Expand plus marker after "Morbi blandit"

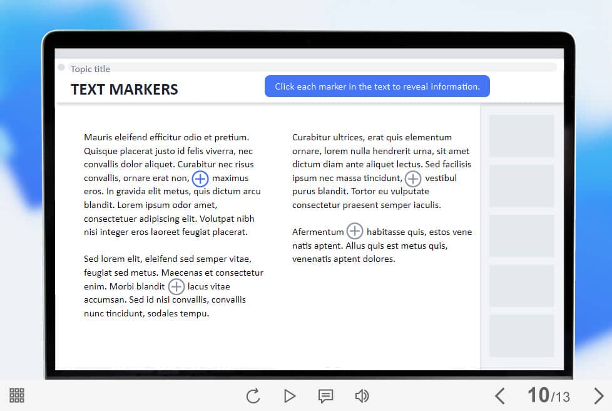click(x=176, y=287)
